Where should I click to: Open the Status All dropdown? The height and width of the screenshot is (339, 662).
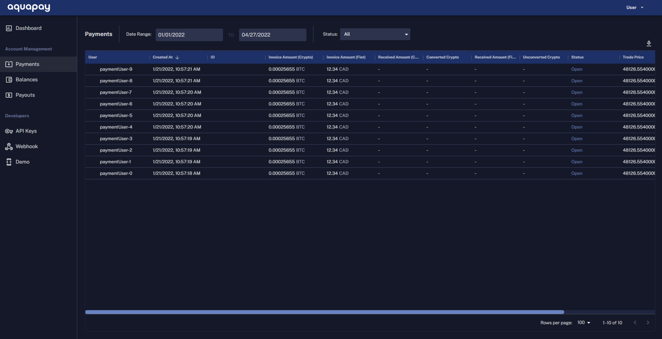(375, 34)
